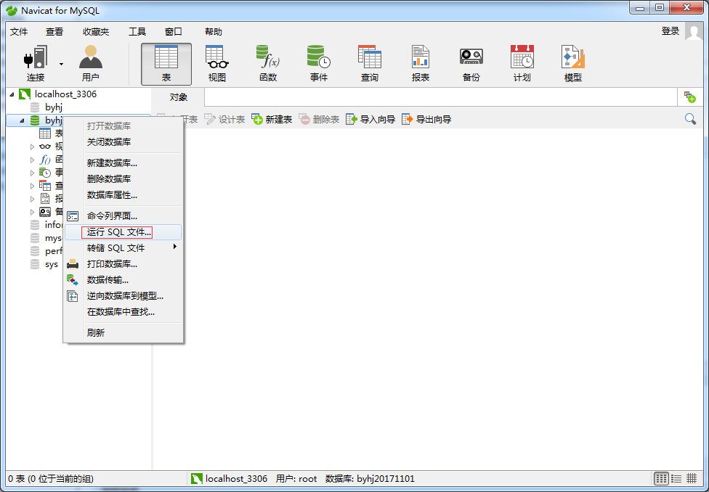Click the 事件 (Event) toolbar icon
The height and width of the screenshot is (492, 709).
coord(318,63)
